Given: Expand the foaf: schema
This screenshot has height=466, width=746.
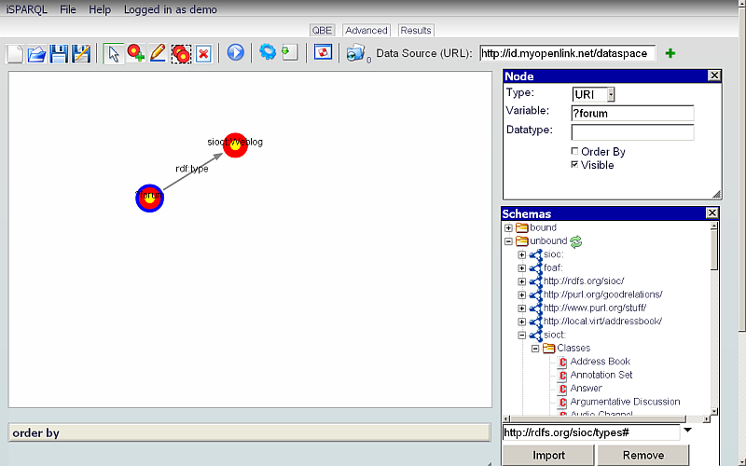Looking at the screenshot, I should point(522,268).
